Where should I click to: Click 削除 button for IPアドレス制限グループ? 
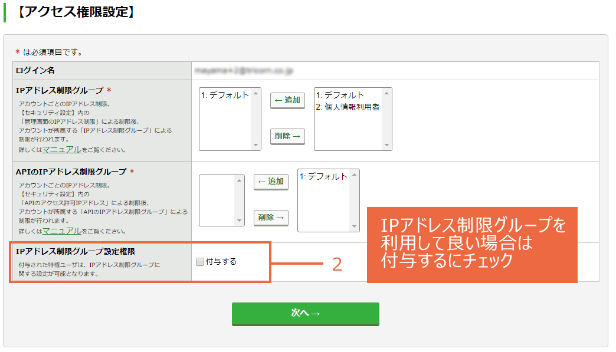[287, 137]
